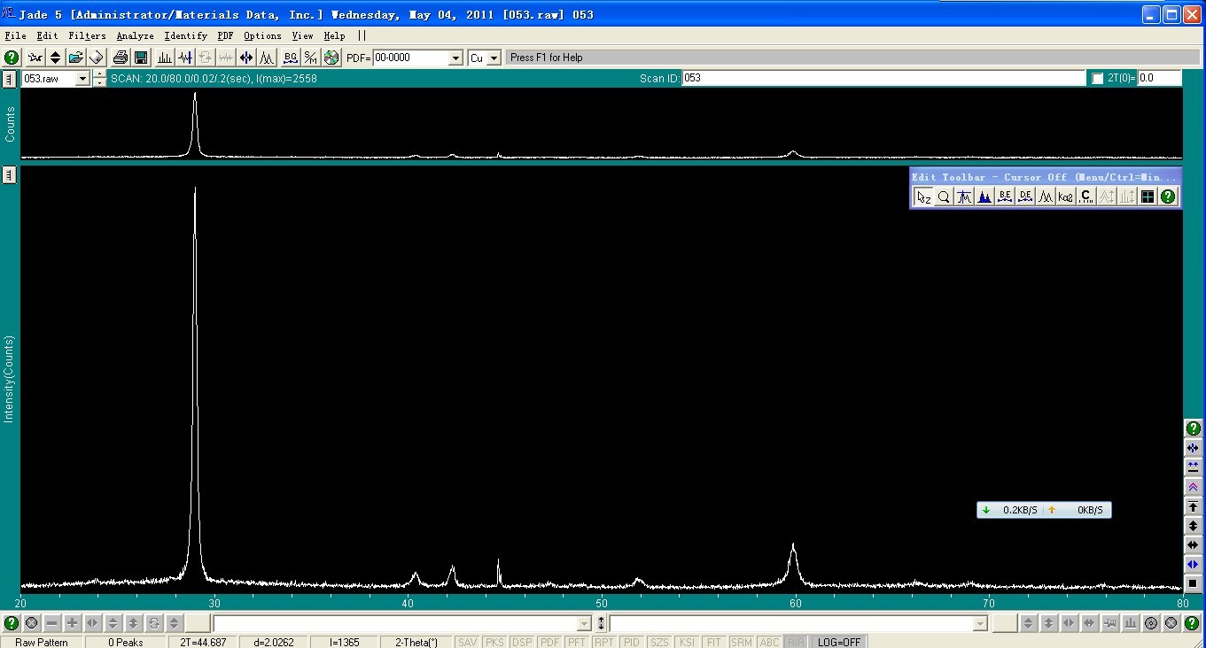
Task: Click the PDF number input field
Action: (411, 58)
